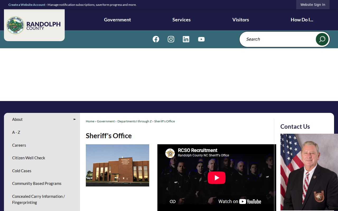Viewport: 338px width, 211px height.
Task: Open Citizen Well Check page
Action: click(x=29, y=158)
